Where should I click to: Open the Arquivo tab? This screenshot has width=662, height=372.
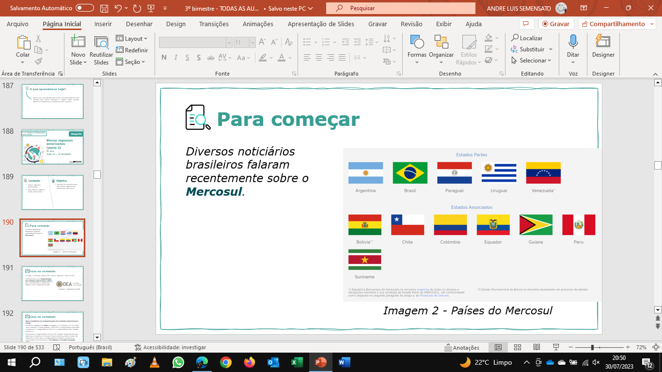[x=17, y=24]
